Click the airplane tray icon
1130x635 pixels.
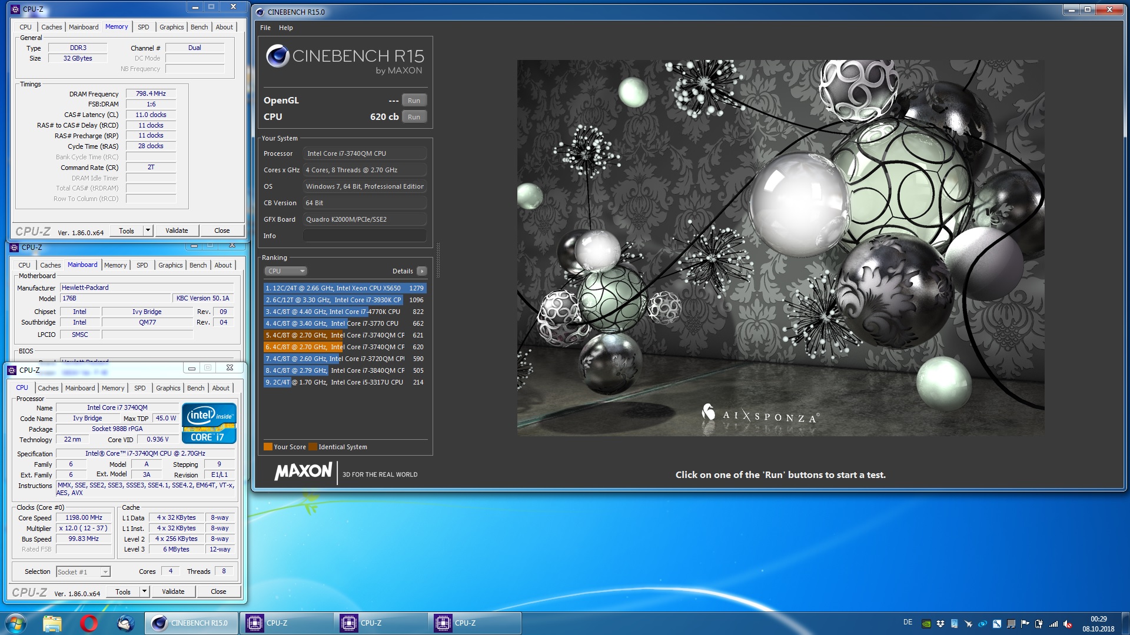coord(969,624)
